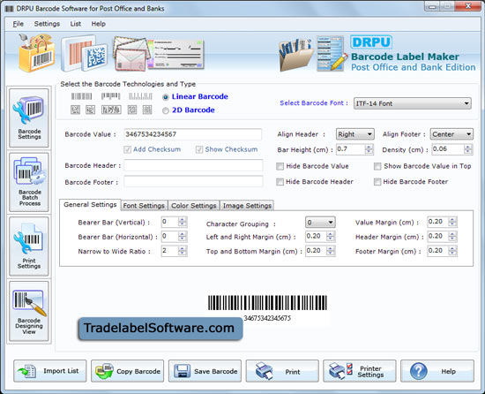
Task: Enable Show Barcode Value in Top
Action: click(377, 166)
